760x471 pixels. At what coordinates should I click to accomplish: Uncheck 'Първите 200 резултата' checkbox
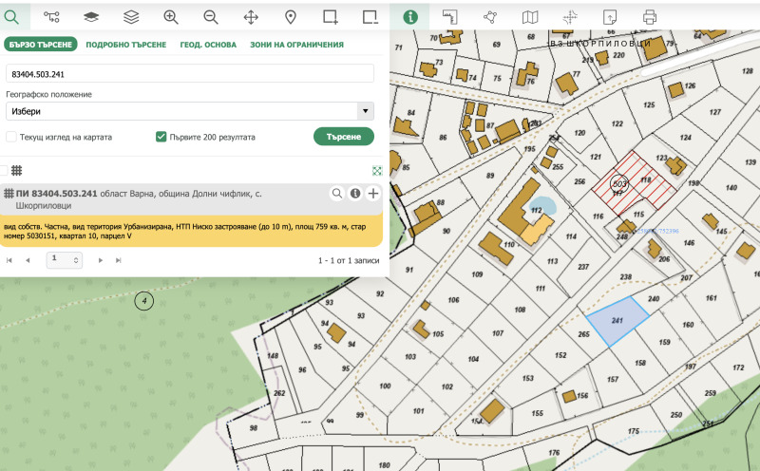pos(161,137)
